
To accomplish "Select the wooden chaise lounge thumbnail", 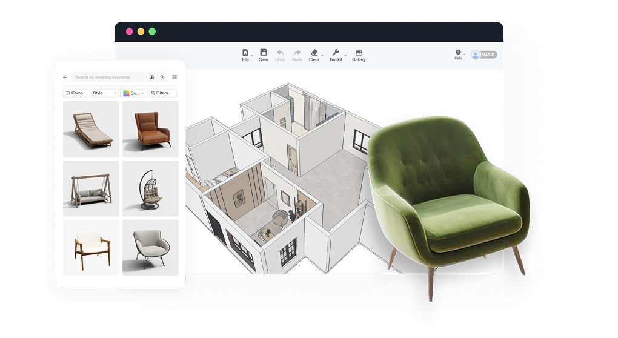I will [x=91, y=129].
